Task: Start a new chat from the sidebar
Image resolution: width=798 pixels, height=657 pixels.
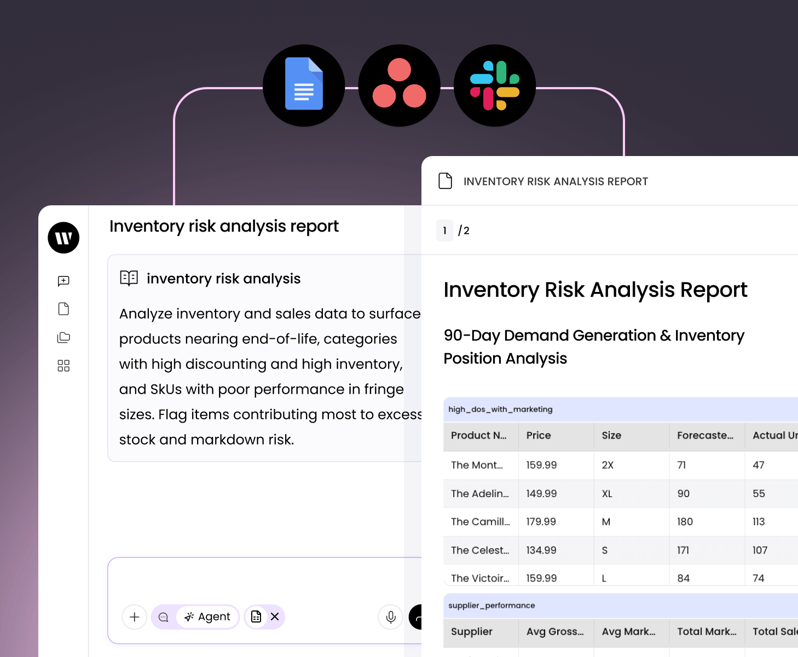Action: [x=63, y=281]
